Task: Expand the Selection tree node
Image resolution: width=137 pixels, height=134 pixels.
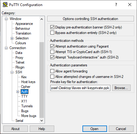Action: coord(12,38)
